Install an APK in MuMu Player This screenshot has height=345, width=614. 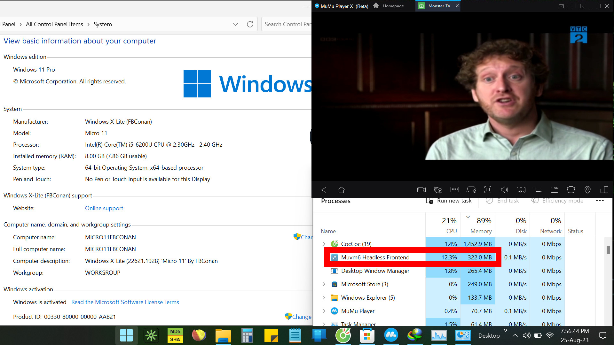(x=521, y=190)
